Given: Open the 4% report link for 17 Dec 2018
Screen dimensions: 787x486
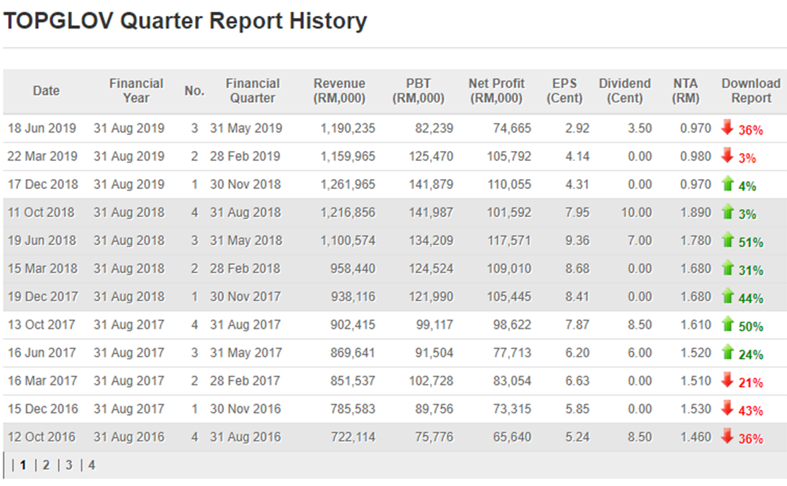Looking at the screenshot, I should [x=747, y=186].
